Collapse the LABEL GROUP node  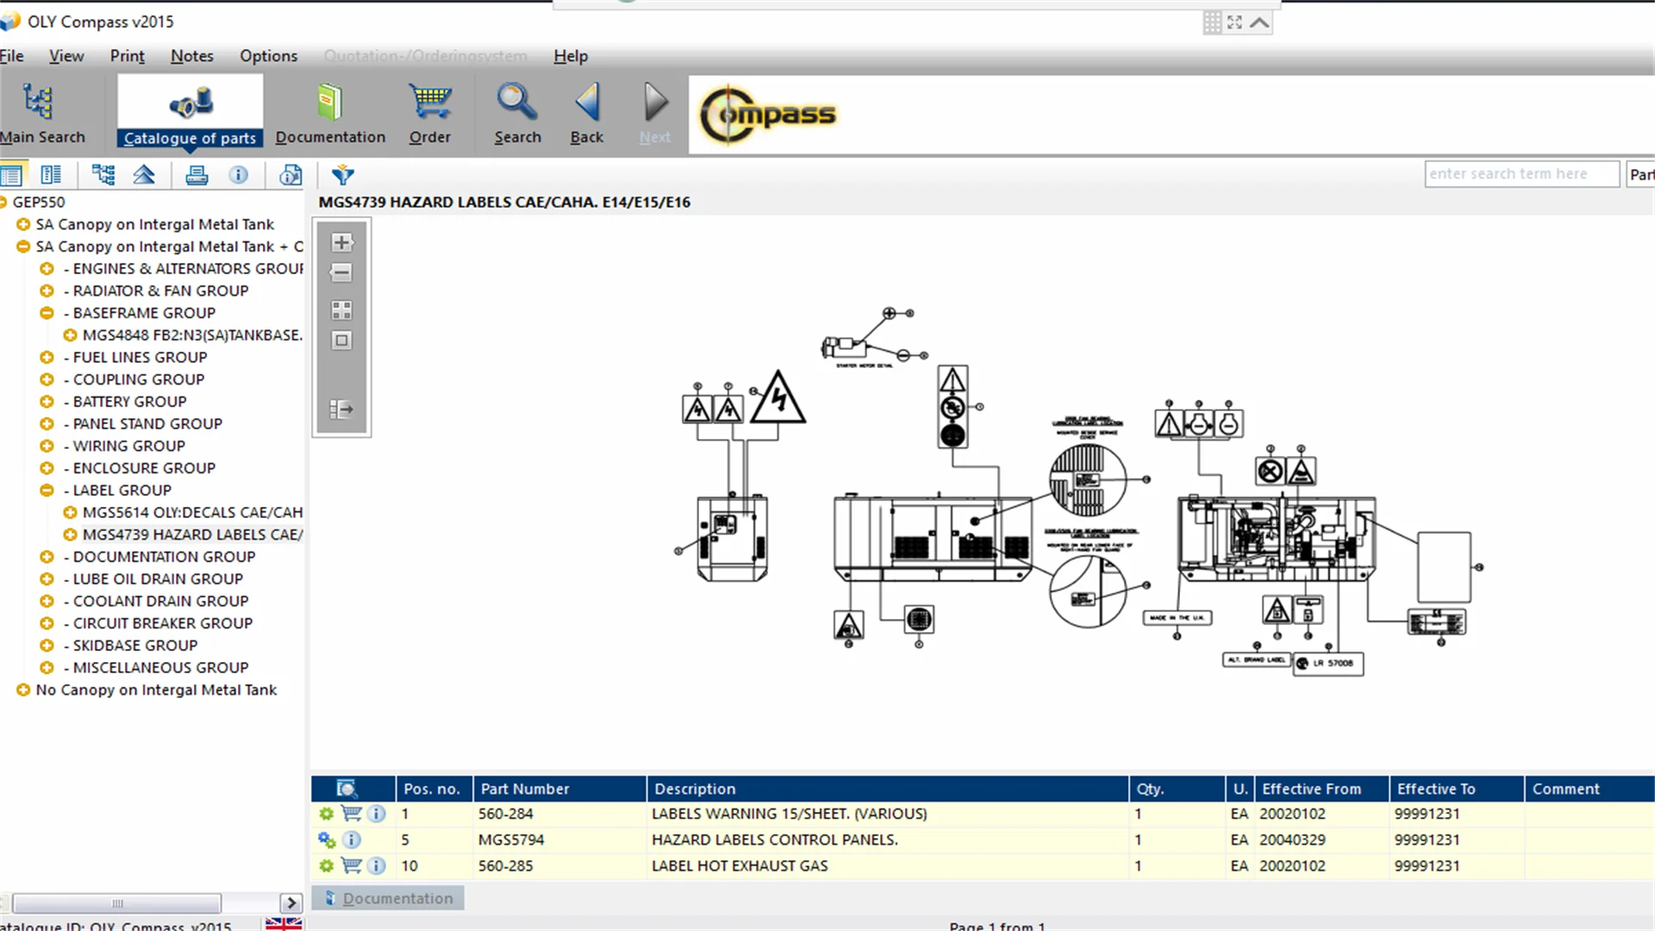pyautogui.click(x=47, y=490)
